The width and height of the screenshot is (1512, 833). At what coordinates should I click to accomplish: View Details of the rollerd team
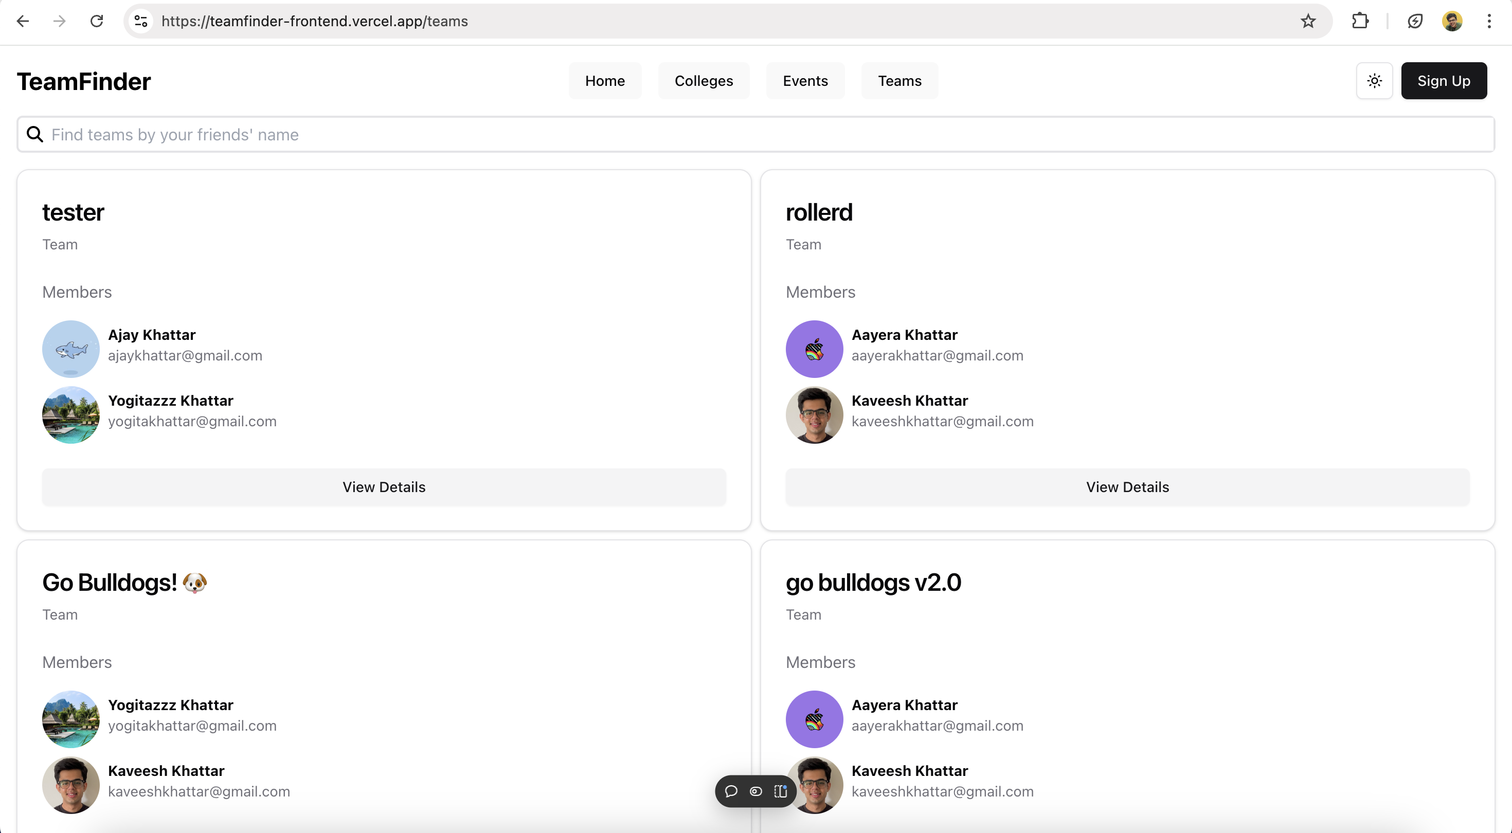pos(1127,486)
